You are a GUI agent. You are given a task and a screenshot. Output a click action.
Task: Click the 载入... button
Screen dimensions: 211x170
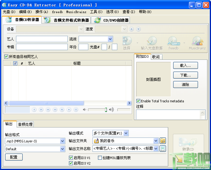(185, 66)
